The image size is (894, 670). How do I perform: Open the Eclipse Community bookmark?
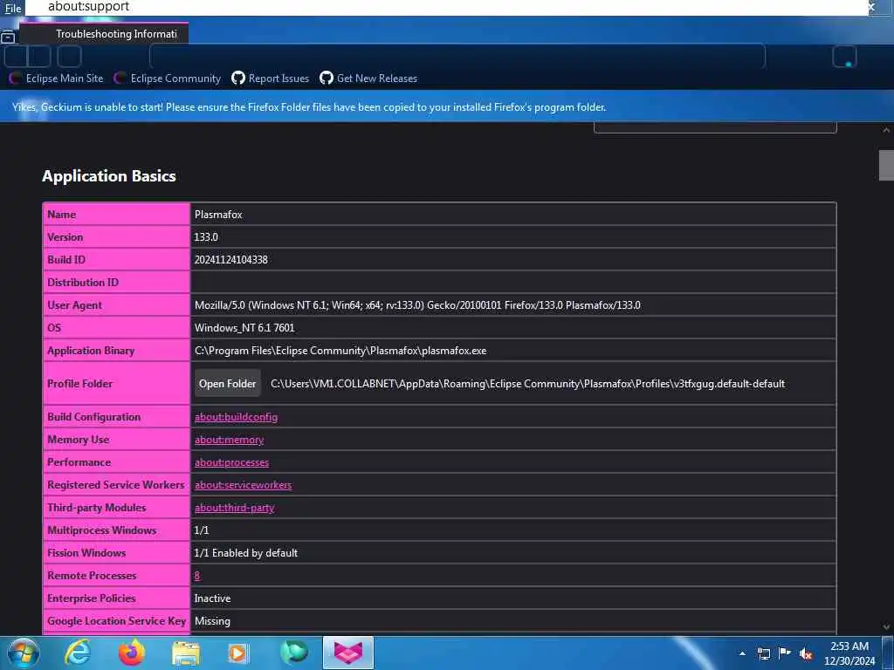167,78
